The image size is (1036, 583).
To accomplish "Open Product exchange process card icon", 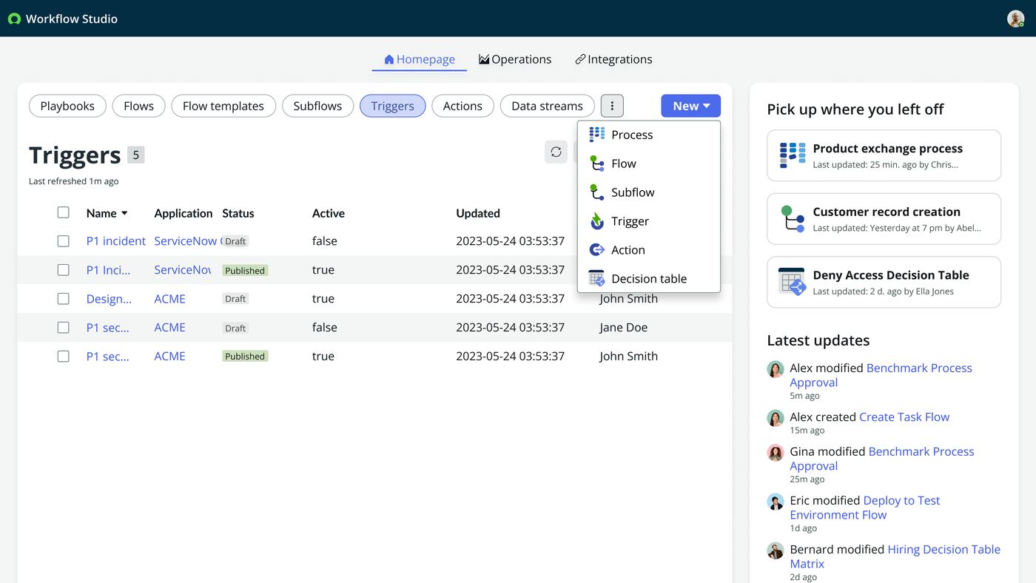I will tap(793, 155).
